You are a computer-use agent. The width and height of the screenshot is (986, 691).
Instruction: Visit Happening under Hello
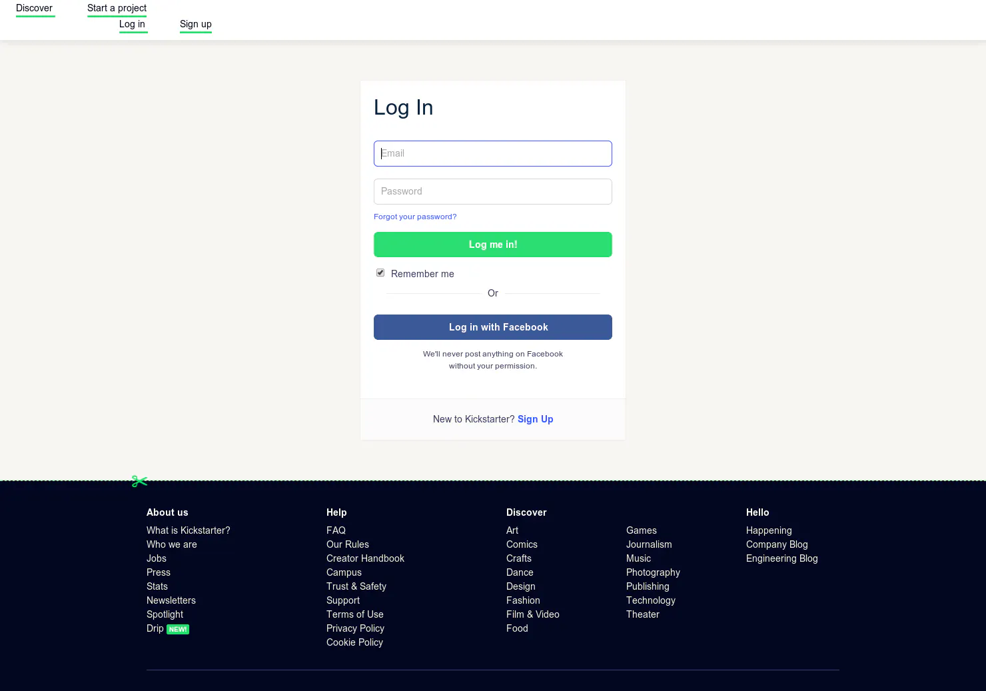[x=769, y=530]
